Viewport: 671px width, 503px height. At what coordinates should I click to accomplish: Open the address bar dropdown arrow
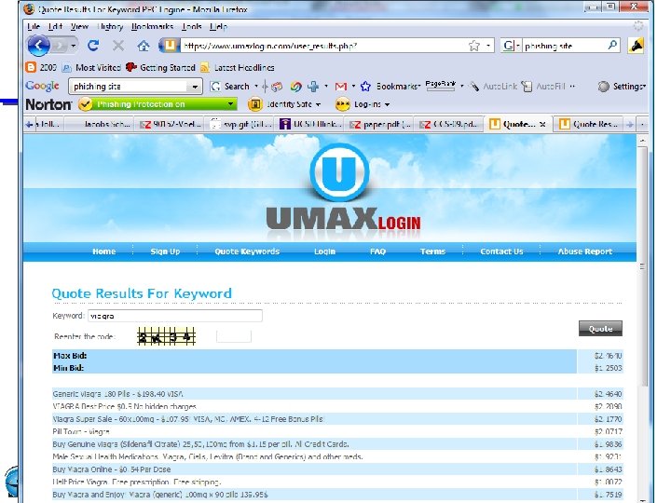coord(487,46)
